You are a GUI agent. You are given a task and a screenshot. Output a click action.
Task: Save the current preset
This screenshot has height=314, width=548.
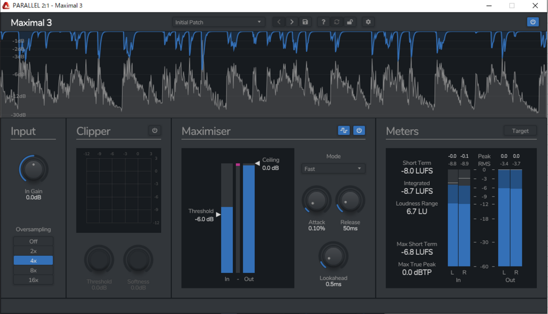(x=305, y=22)
